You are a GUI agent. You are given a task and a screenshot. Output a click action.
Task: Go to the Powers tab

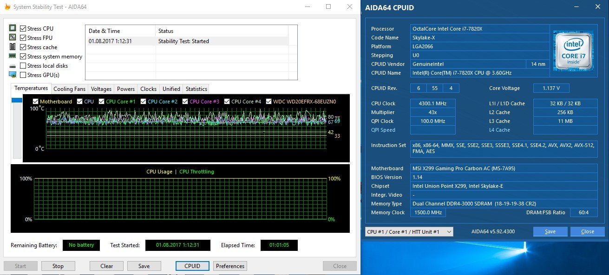click(x=126, y=89)
